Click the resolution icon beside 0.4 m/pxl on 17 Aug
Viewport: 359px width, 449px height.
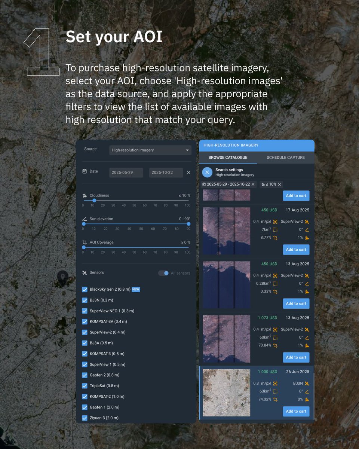(x=275, y=222)
